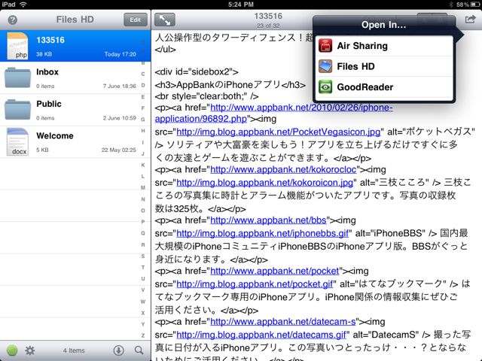Tap the '5 KB' Welcome file size

click(x=42, y=150)
